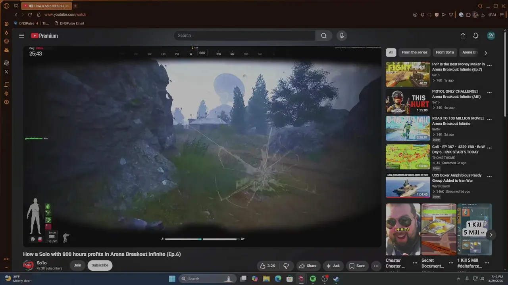Open options for PISTOL ONLY CHALLENGE video
This screenshot has height=285, width=508.
click(x=489, y=93)
